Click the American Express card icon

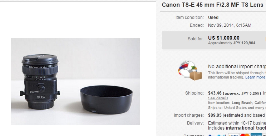tap(256, 135)
